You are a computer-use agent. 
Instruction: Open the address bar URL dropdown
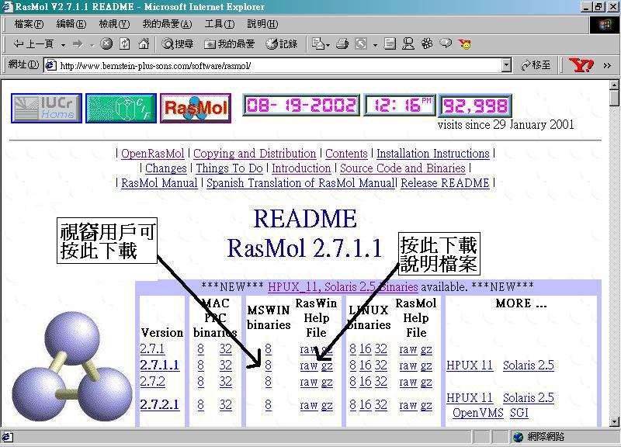pyautogui.click(x=506, y=65)
